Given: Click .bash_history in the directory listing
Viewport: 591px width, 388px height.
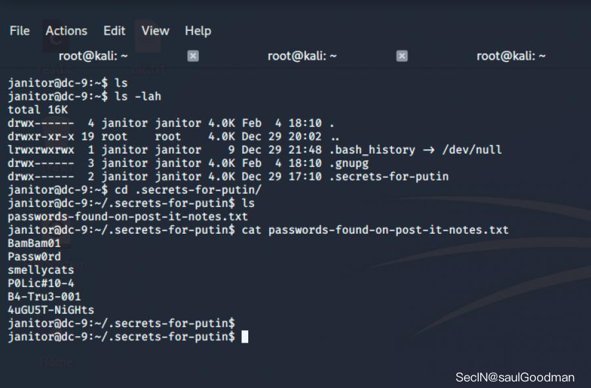Looking at the screenshot, I should (372, 150).
